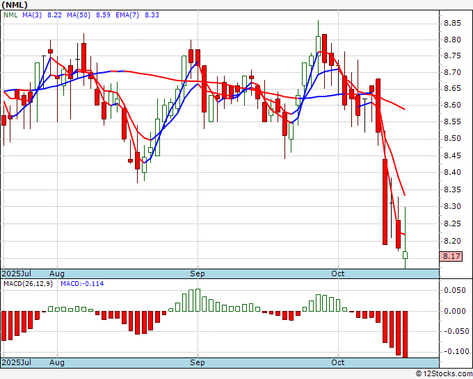Click the MACD(26,12,9) indicator label

click(x=28, y=284)
